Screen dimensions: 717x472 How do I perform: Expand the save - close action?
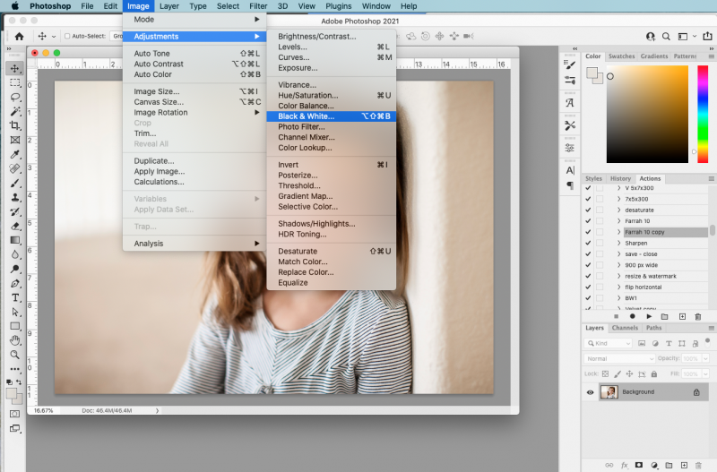(618, 254)
